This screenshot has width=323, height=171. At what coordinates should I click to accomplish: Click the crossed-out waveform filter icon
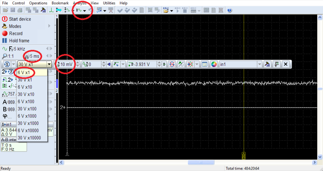(172, 64)
